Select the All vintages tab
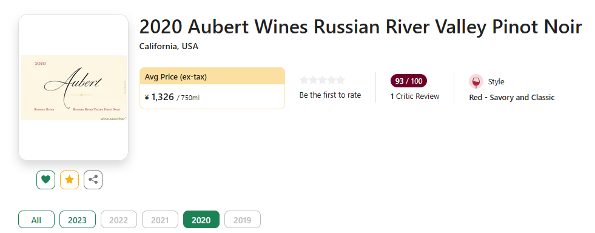595x233 pixels. tap(36, 219)
